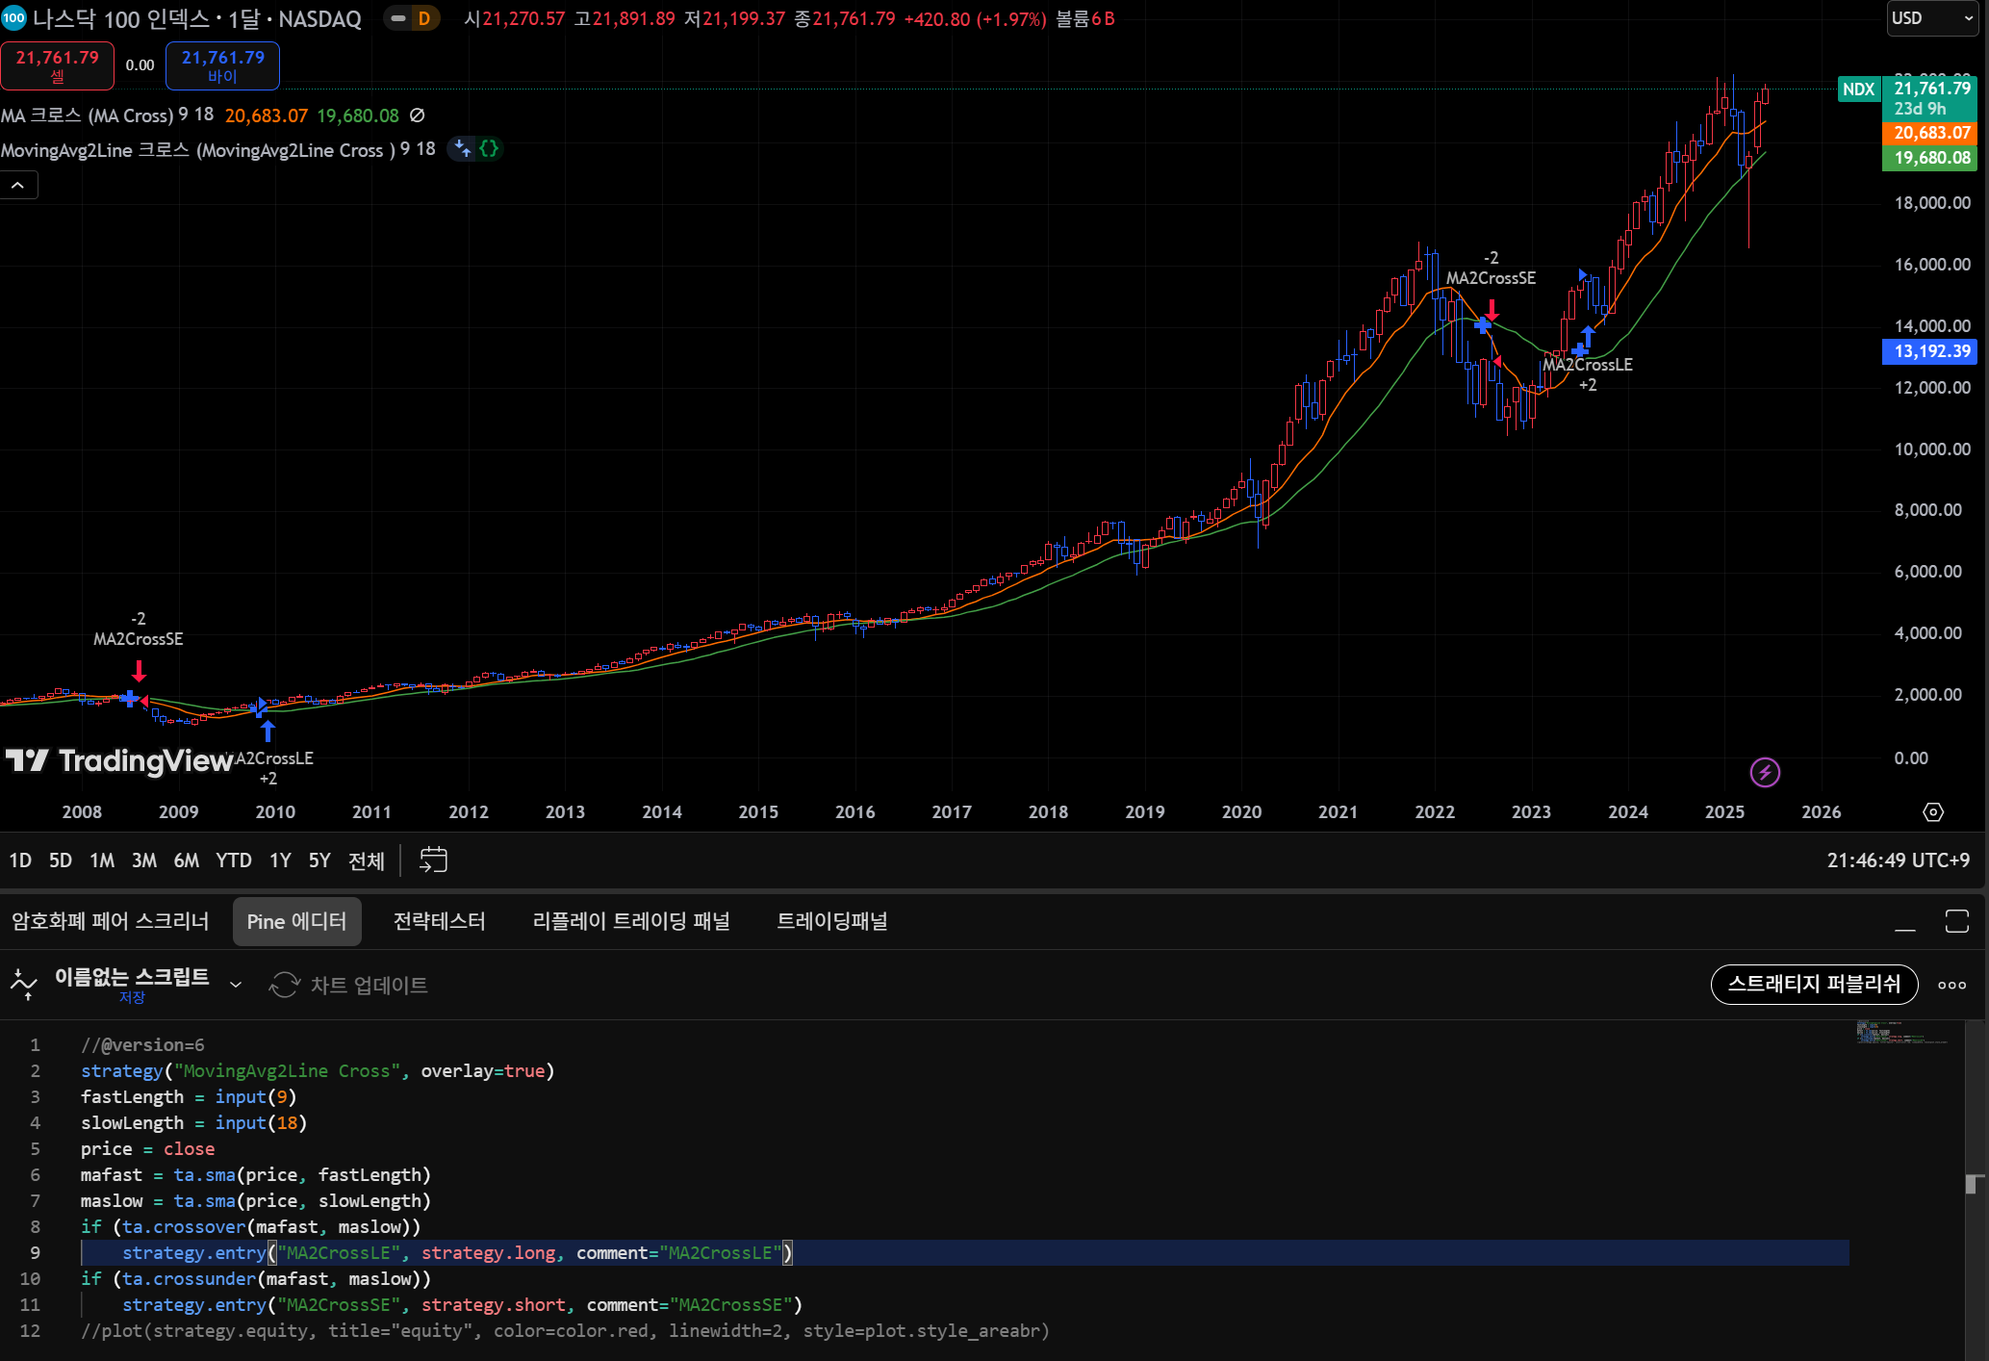Open the USD currency dropdown
The image size is (1989, 1361).
pos(1931,18)
